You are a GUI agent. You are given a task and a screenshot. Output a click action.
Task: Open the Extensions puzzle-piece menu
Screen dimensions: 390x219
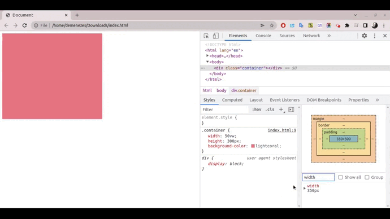[347, 25]
